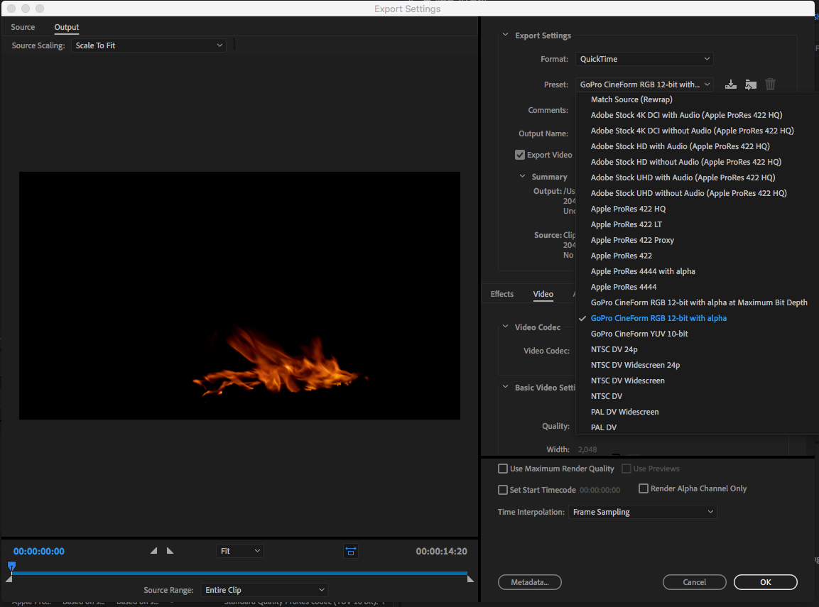Set the In point with the left triangle icon

click(153, 549)
